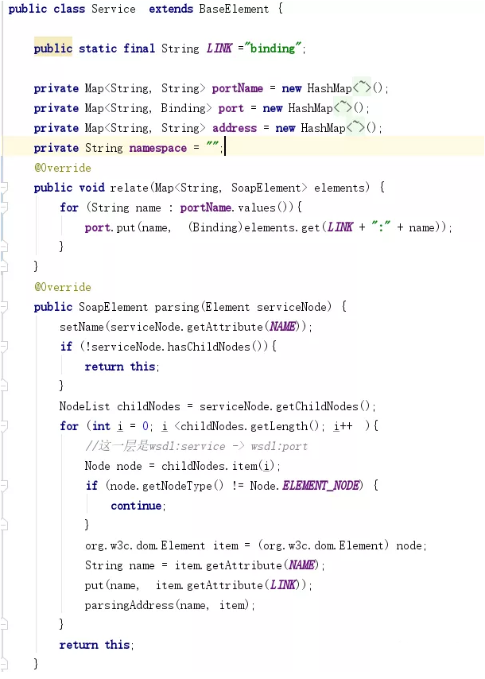The height and width of the screenshot is (679, 485).
Task: Click LINK in the put(name, ...) line
Action: (283, 585)
